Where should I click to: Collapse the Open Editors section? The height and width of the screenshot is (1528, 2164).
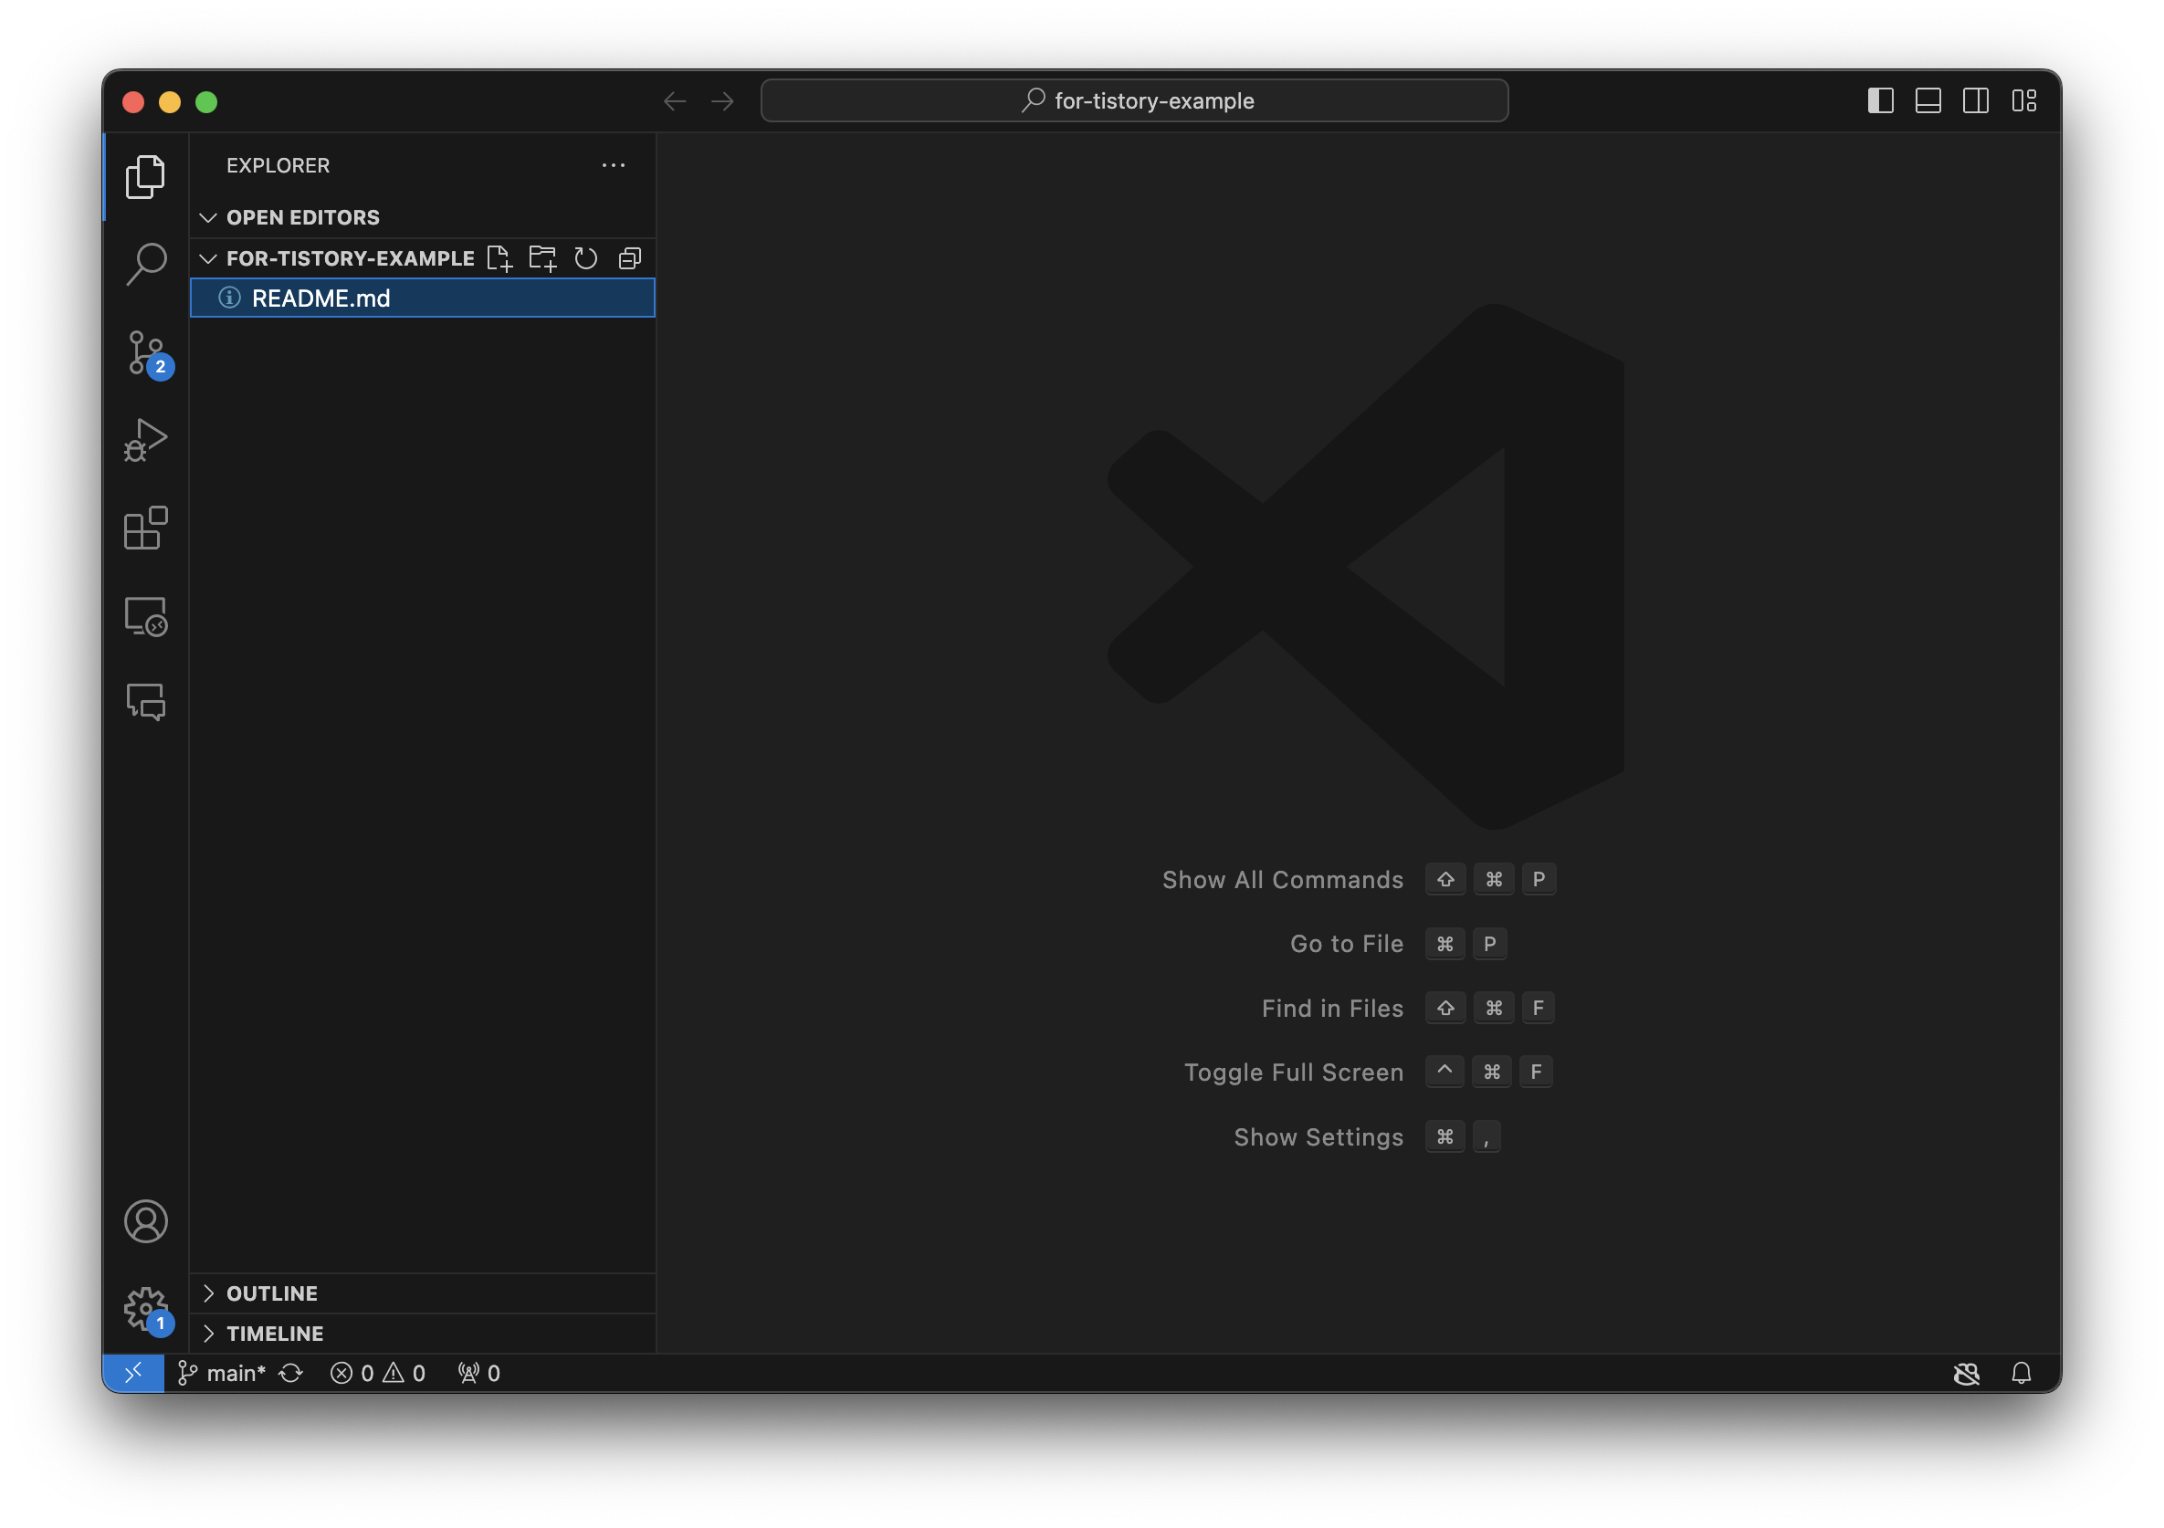point(301,217)
